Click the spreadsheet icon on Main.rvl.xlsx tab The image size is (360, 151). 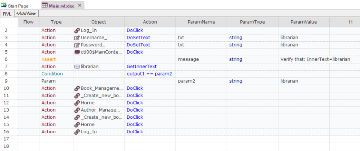(x=45, y=6)
